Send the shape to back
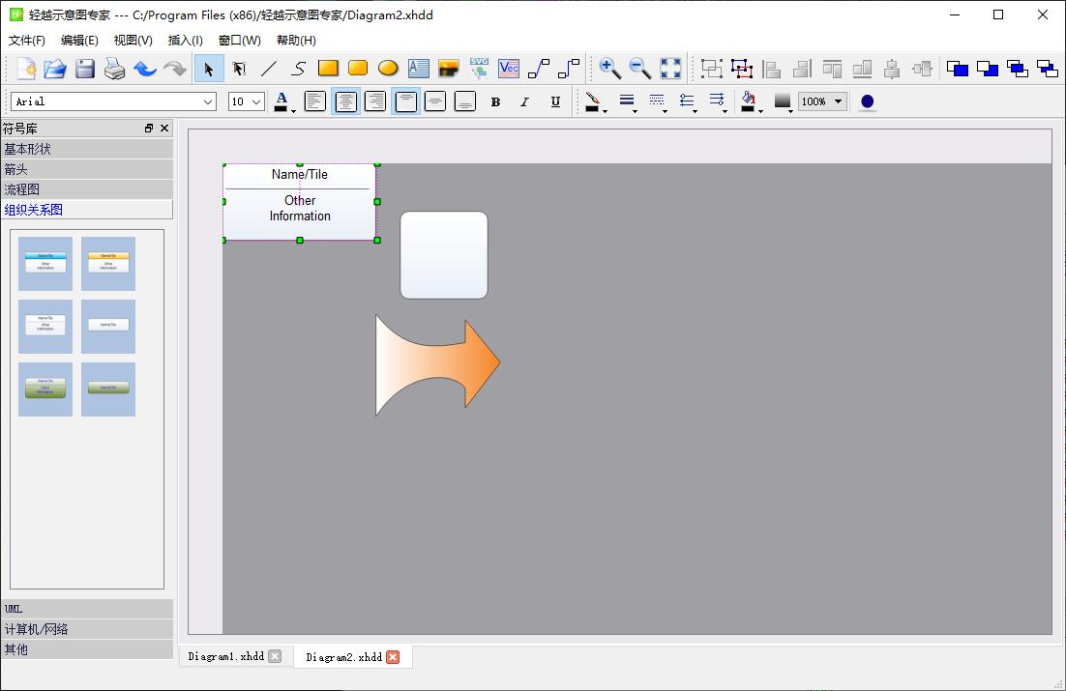The height and width of the screenshot is (691, 1066). click(x=987, y=69)
